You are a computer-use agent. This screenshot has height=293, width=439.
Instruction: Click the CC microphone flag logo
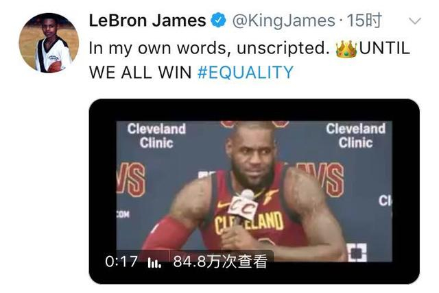pos(243,207)
